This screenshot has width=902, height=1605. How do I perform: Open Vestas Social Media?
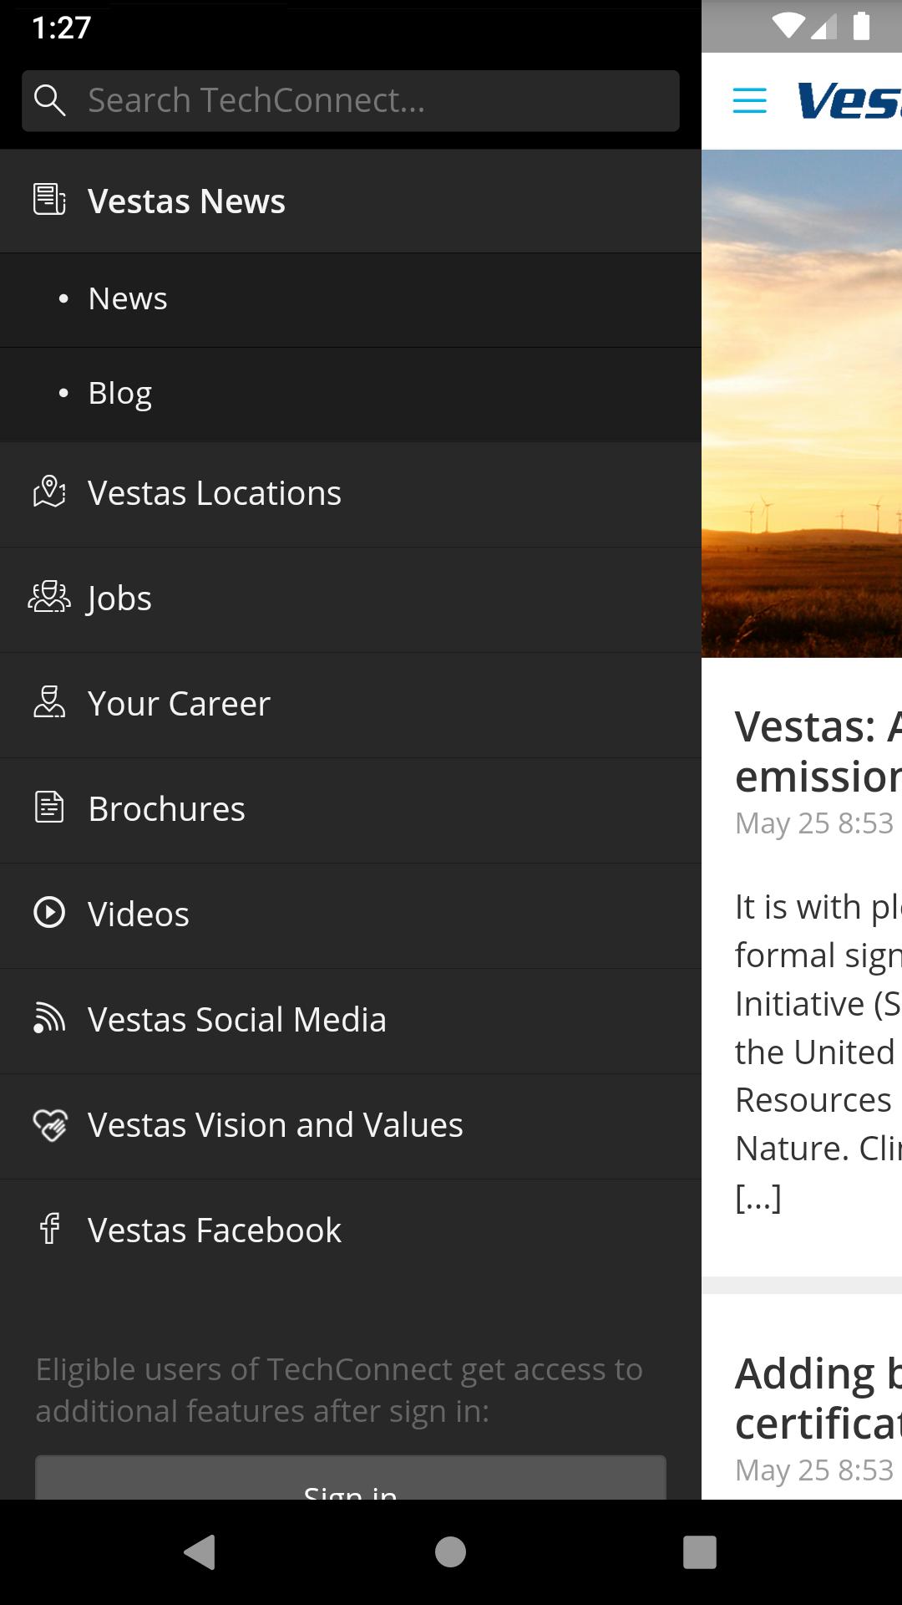click(351, 1021)
